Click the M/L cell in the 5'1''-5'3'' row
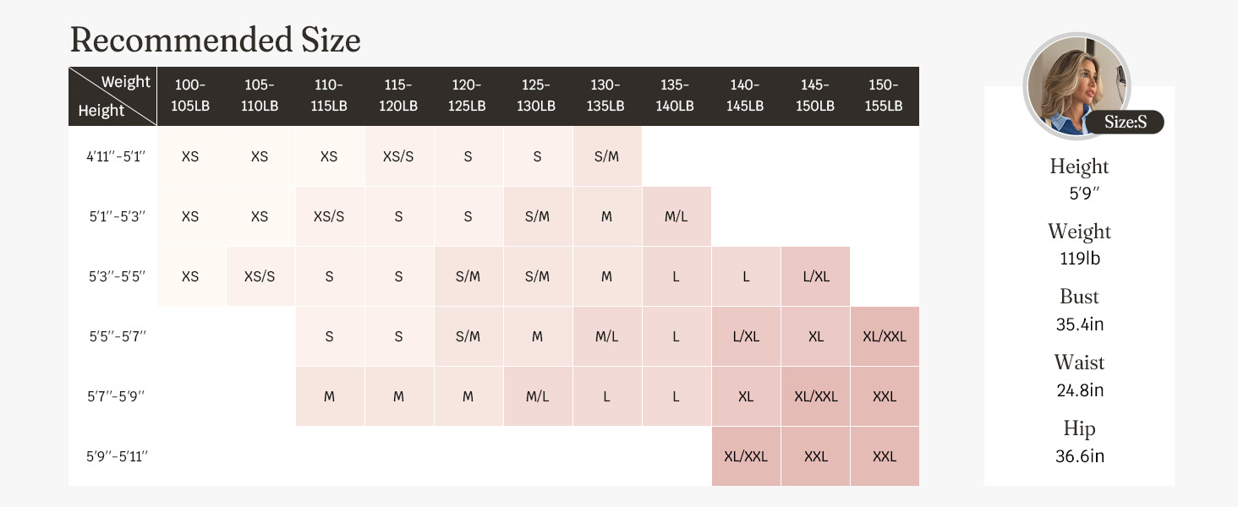 click(676, 216)
